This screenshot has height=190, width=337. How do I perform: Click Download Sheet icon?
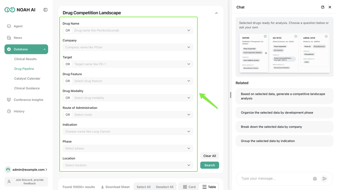point(102,187)
